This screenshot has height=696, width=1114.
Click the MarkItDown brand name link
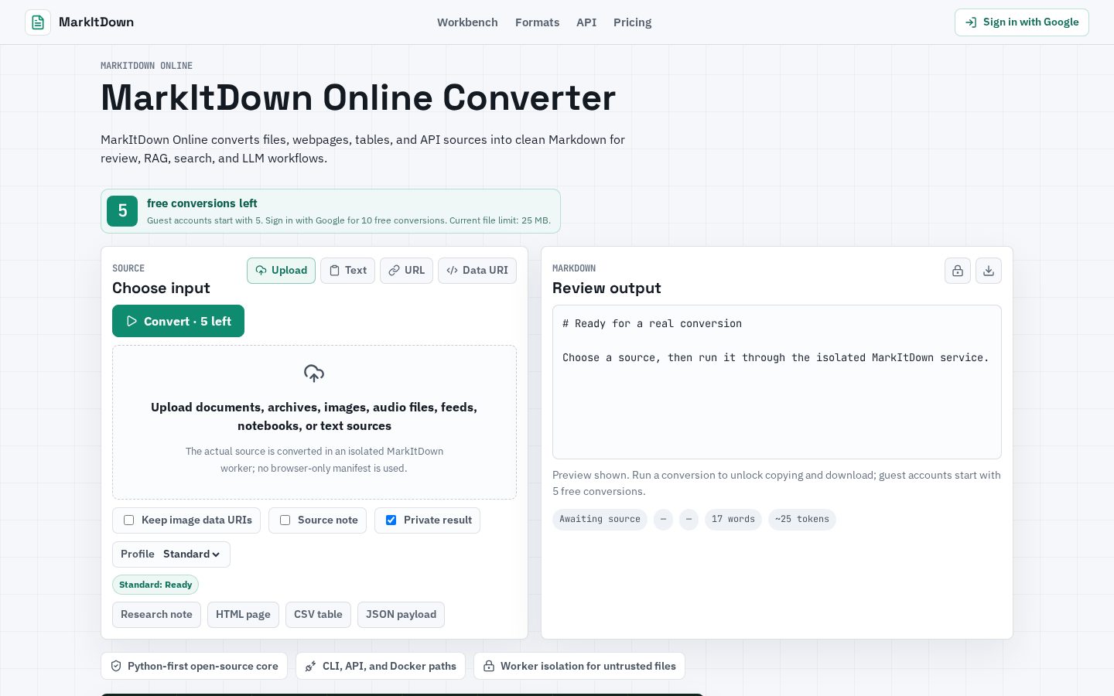pyautogui.click(x=96, y=22)
